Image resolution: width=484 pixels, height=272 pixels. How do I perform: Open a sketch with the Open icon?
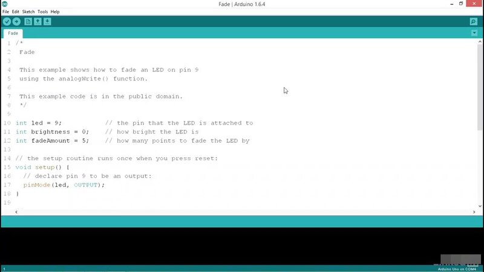[38, 22]
